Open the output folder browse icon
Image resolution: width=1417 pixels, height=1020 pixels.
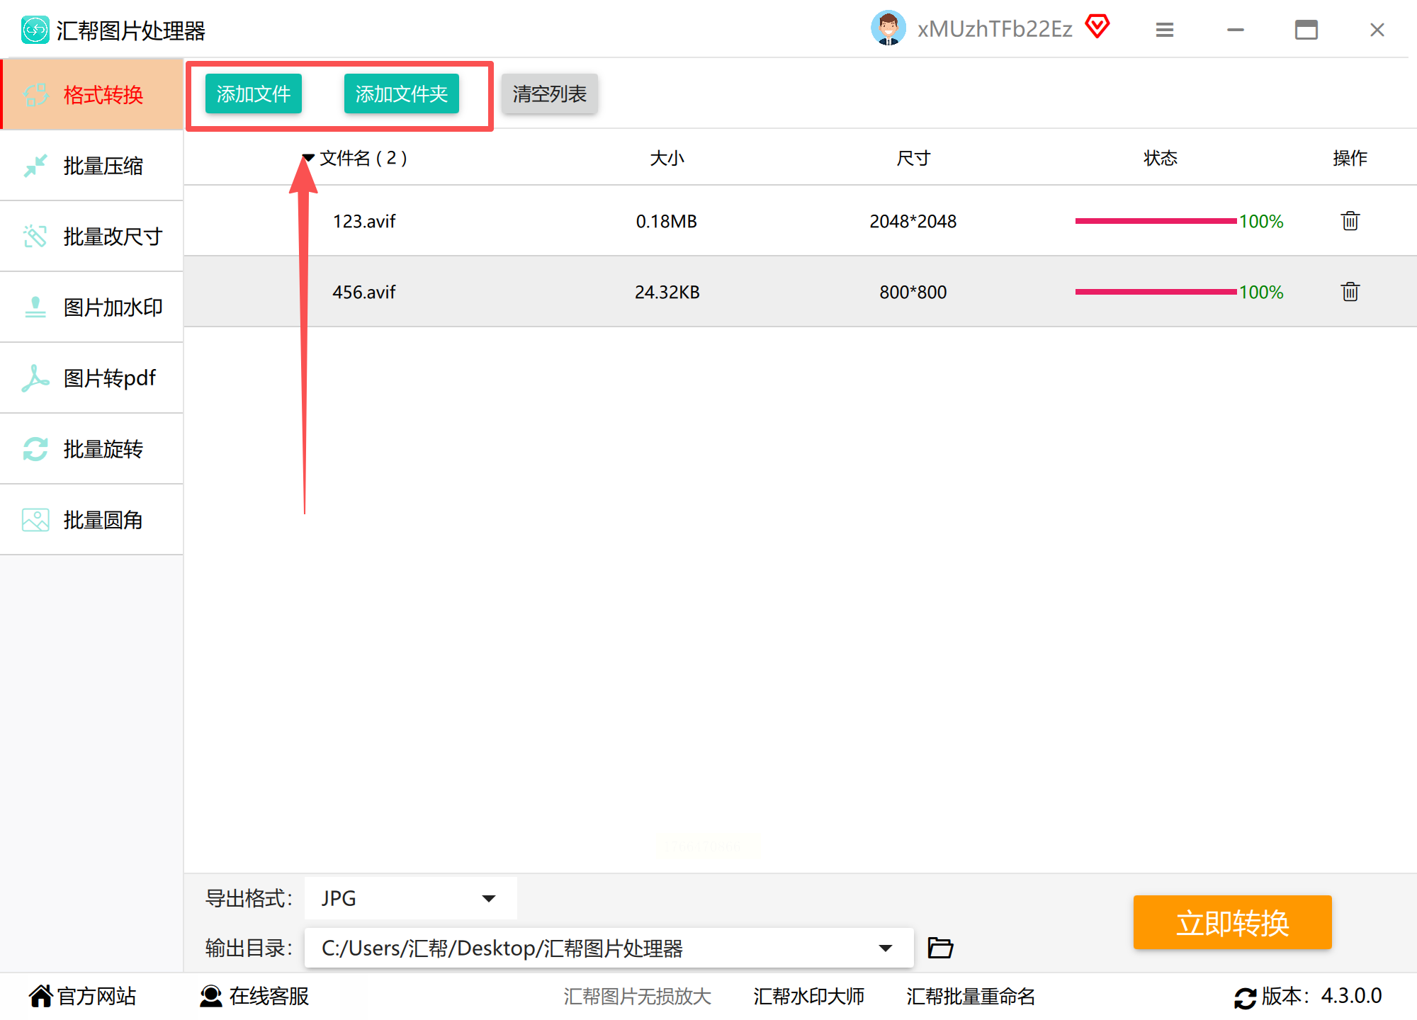940,948
